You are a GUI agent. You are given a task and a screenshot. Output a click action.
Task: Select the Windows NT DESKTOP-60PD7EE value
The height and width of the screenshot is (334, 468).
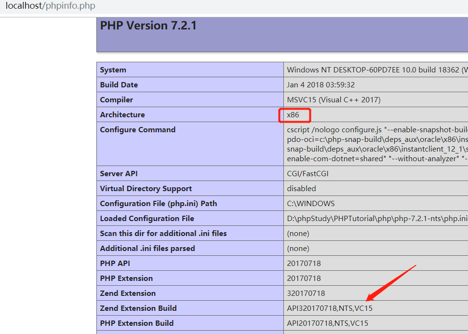coord(377,70)
